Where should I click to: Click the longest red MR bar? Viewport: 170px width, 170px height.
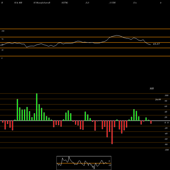(112, 132)
